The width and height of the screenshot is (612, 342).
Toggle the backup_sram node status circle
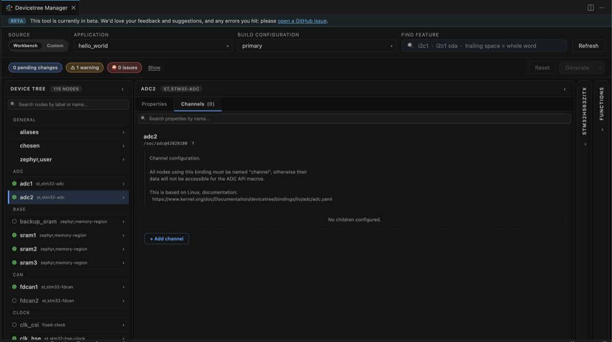pos(14,221)
